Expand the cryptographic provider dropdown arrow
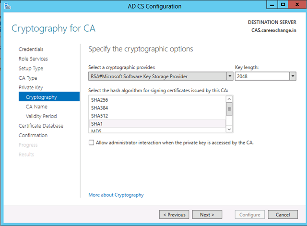Screen dimensions: 307x226 (230, 76)
